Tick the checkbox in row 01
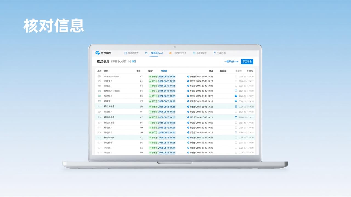Image resolution: width=351 pixels, height=197 pixels. [236, 81]
